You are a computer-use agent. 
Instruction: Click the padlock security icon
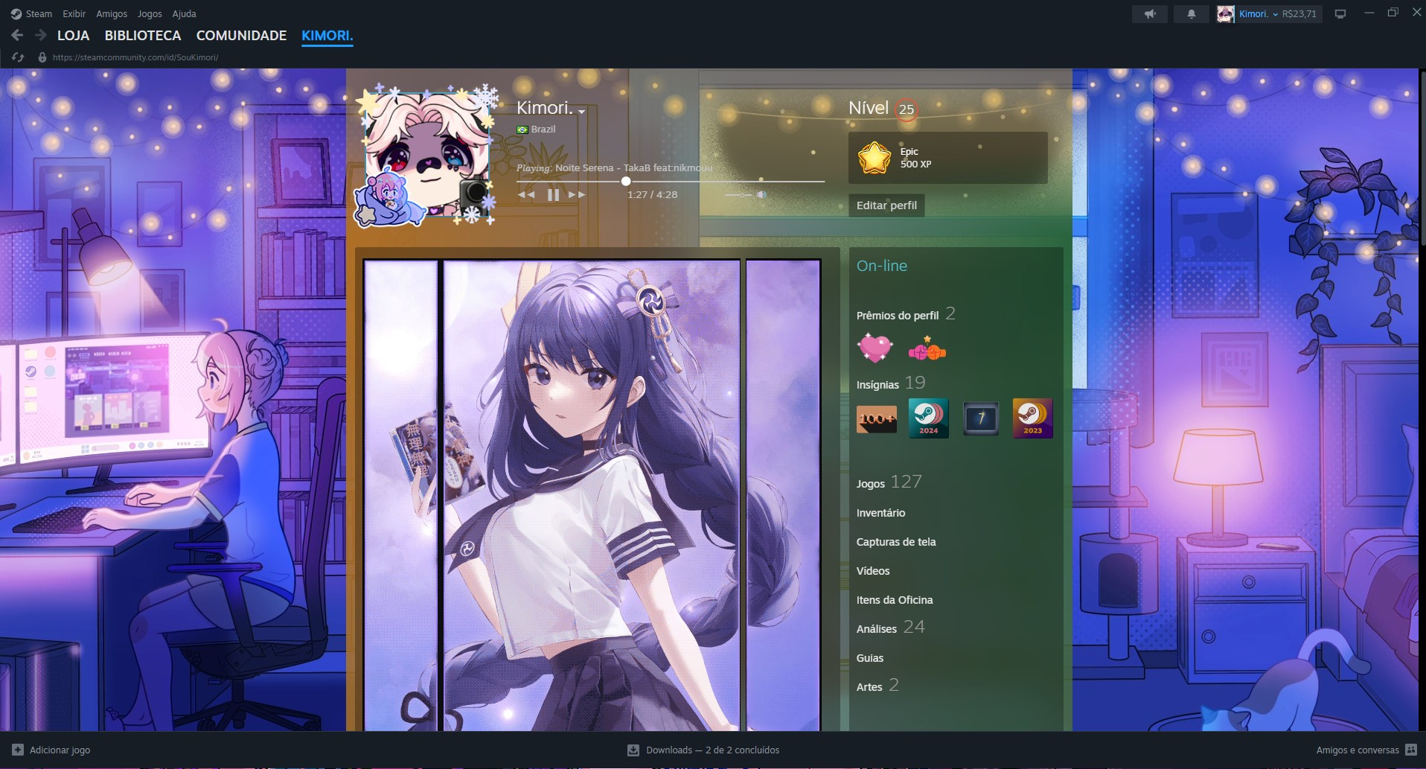pos(42,57)
